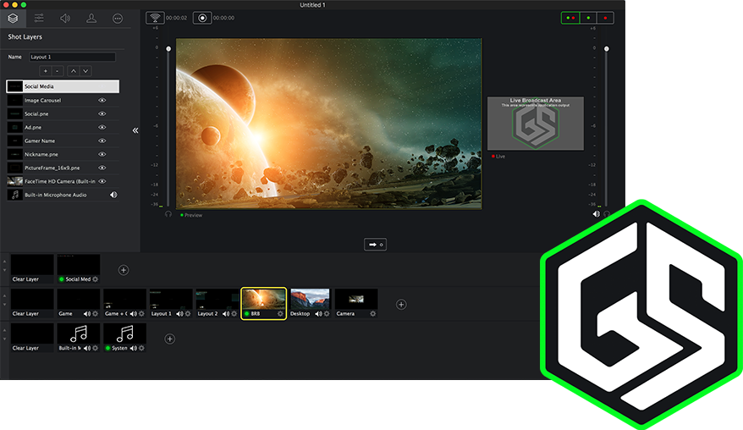Viewport: 743px width, 430px height.
Task: Mute the Built-in Microphone Audio layer
Action: 113,195
